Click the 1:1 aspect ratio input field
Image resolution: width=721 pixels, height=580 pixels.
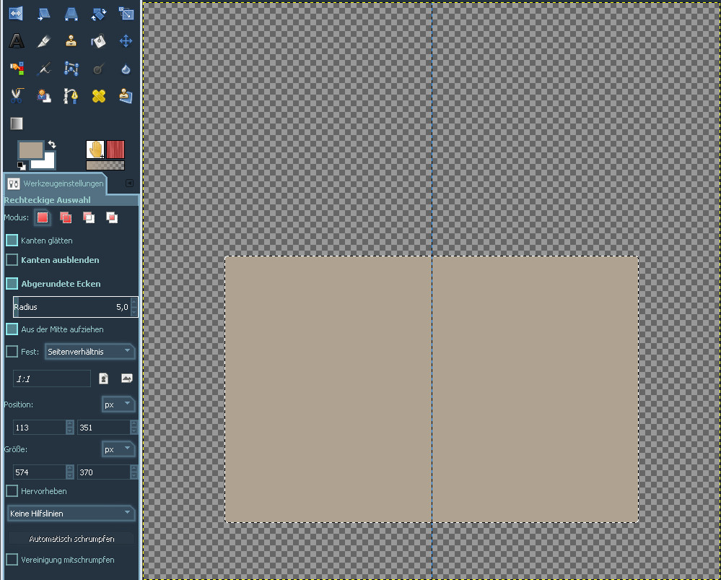click(x=51, y=378)
